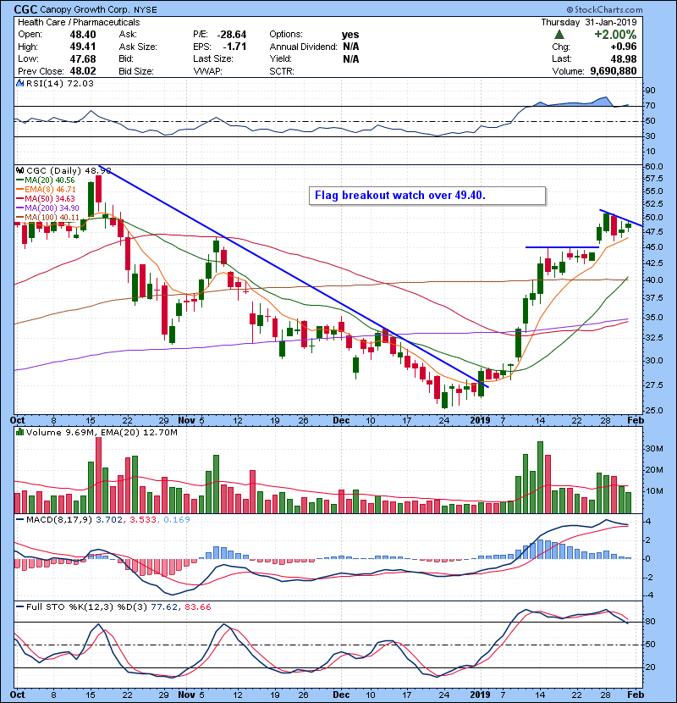Click the Canopy Growth Corp. company name
This screenshot has width=677, height=703.
85,9
